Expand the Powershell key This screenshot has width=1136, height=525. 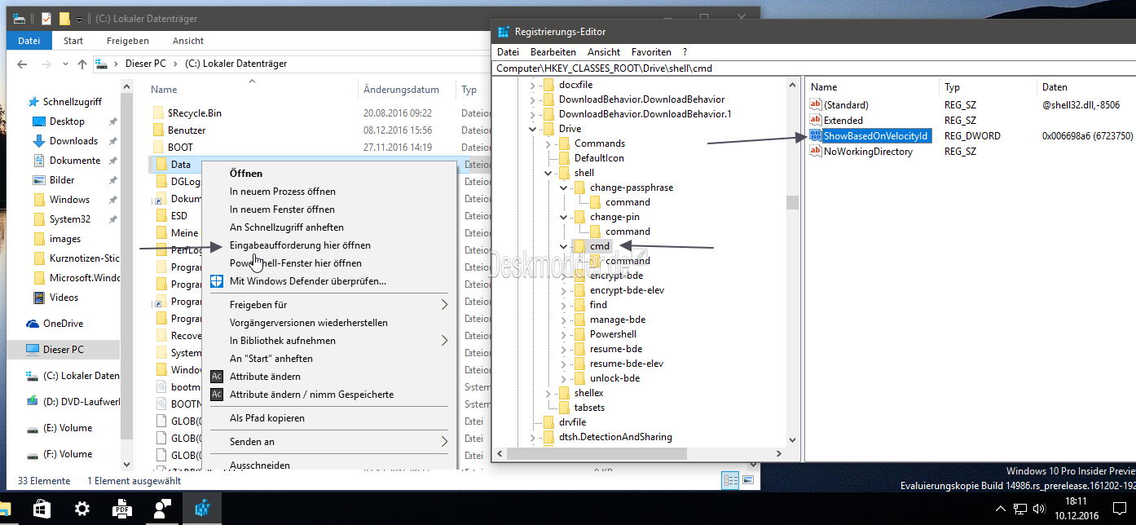(564, 334)
